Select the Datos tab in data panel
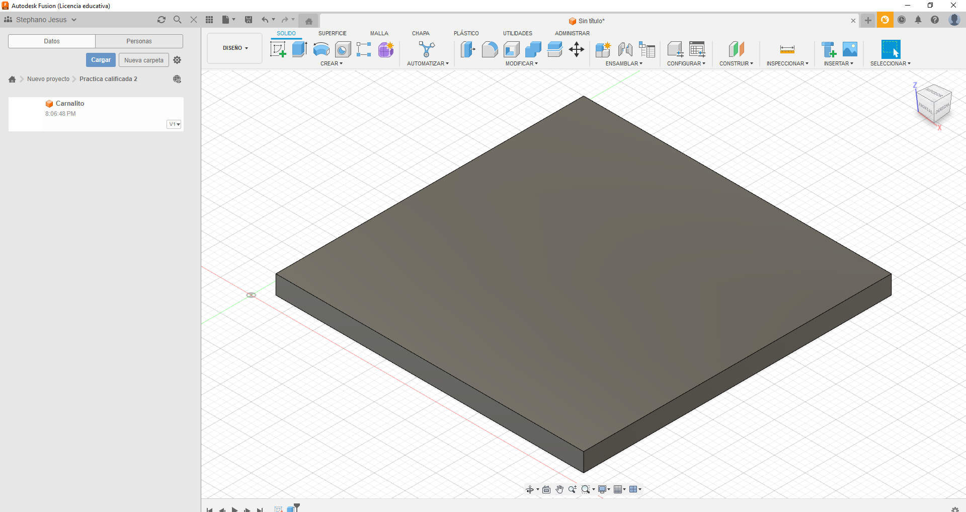The image size is (966, 512). 52,41
